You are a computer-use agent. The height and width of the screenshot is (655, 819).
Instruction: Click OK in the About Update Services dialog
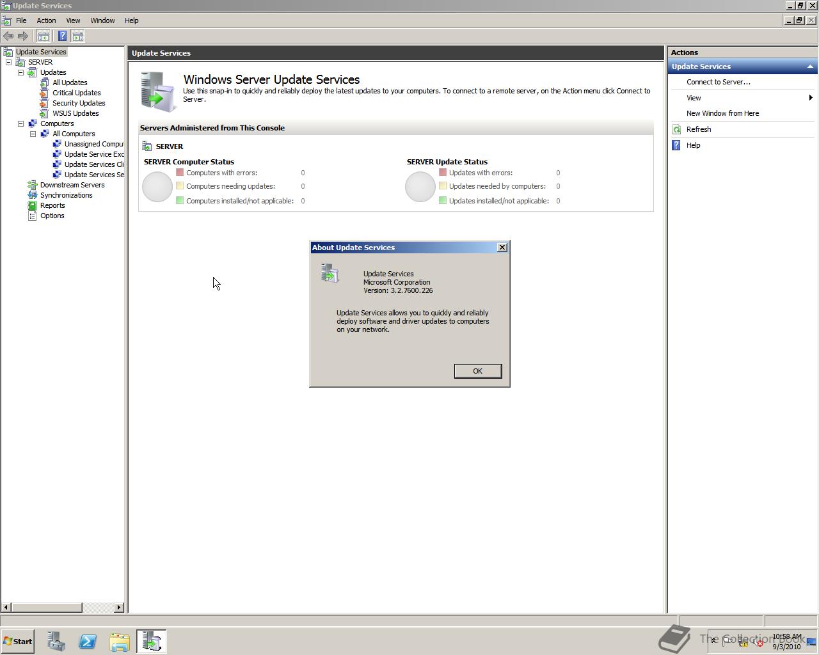(x=477, y=371)
